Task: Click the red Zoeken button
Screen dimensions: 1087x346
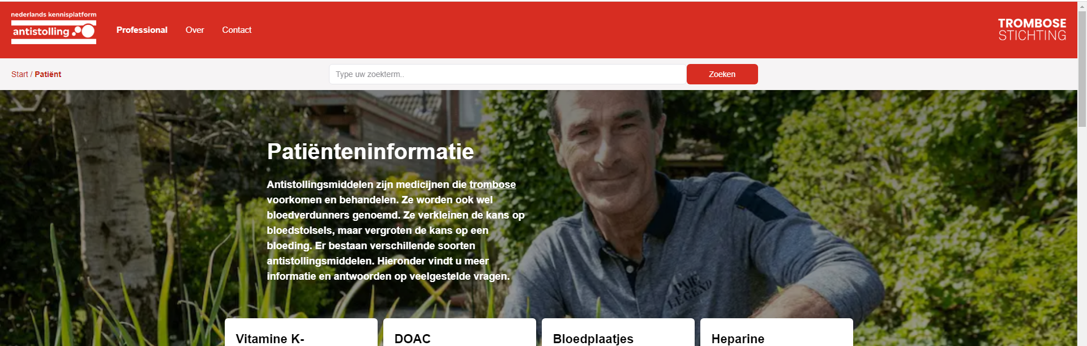Action: click(x=722, y=74)
